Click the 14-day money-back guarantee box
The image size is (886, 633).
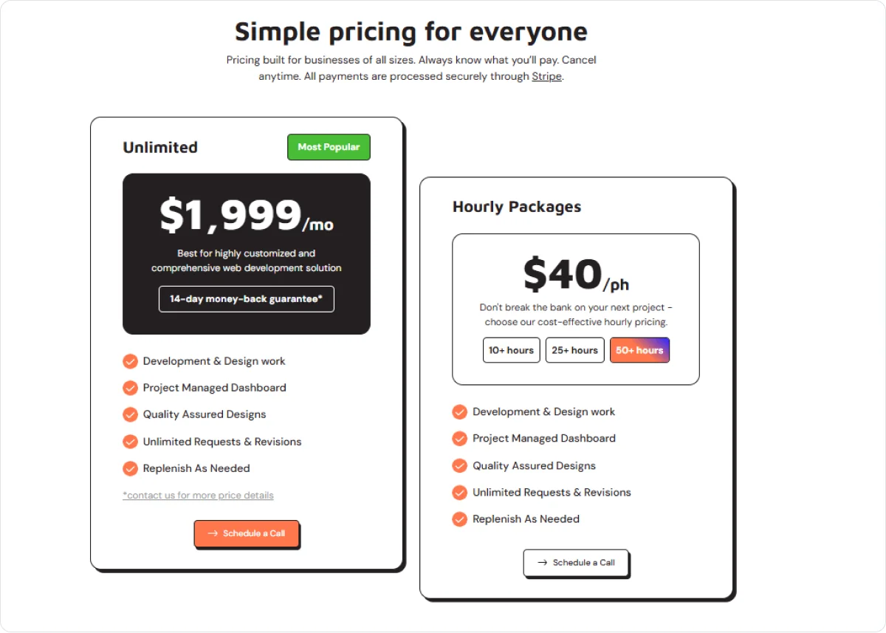point(247,299)
